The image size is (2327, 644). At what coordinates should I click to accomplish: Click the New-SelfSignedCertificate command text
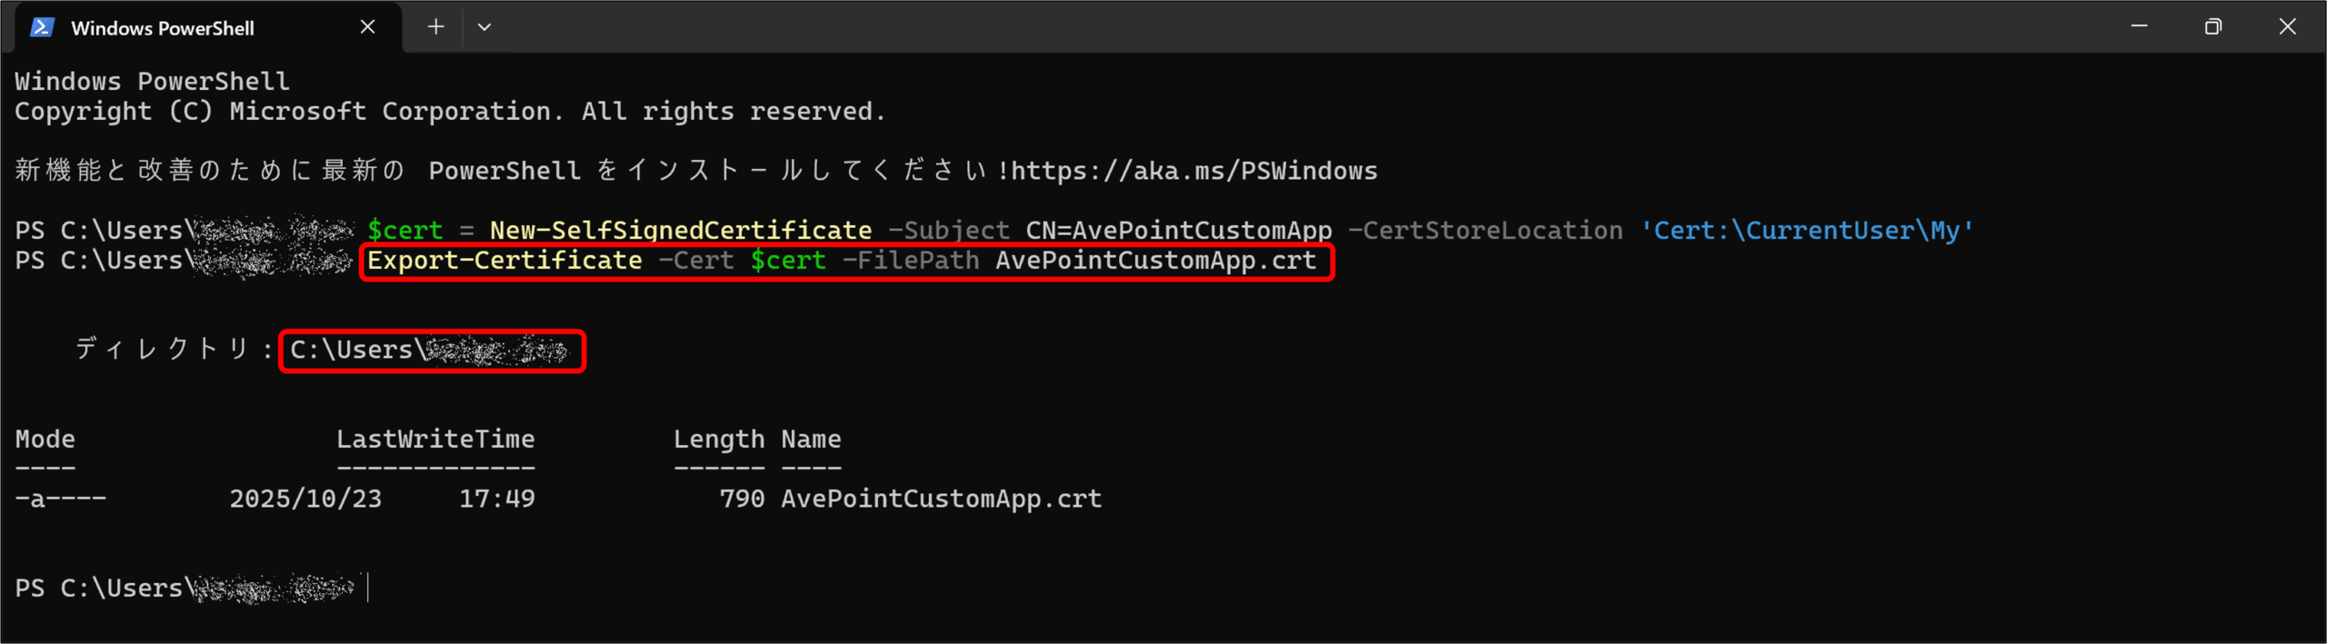pos(680,231)
